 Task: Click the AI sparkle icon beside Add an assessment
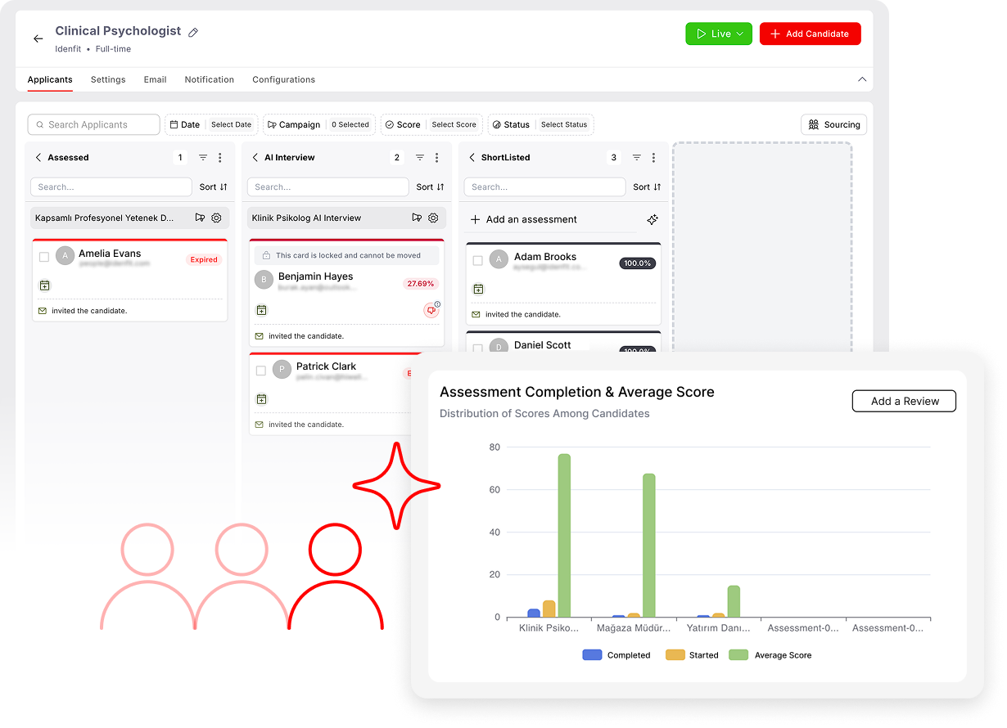tap(653, 219)
